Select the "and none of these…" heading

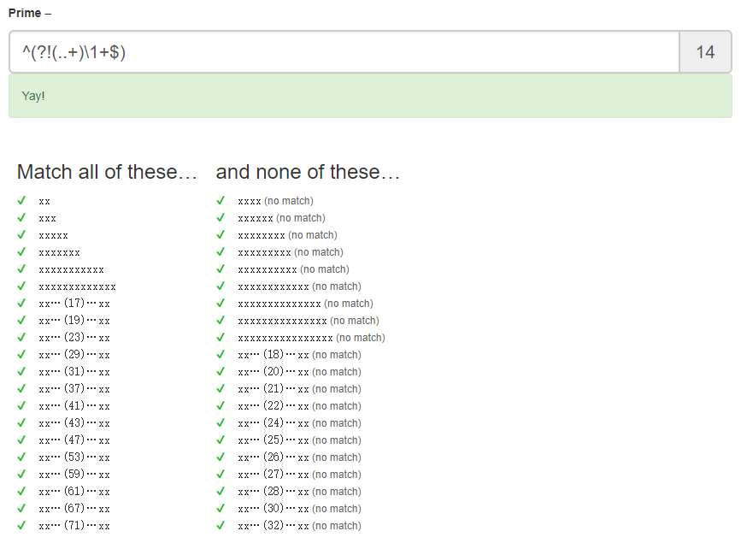point(308,172)
